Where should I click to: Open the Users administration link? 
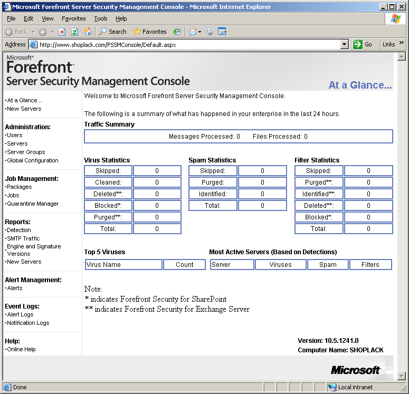pyautogui.click(x=15, y=135)
